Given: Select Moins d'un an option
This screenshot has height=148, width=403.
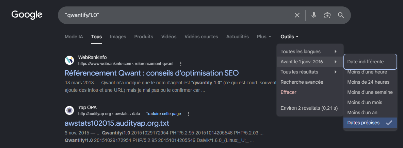Looking at the screenshot, I should coord(370,112).
